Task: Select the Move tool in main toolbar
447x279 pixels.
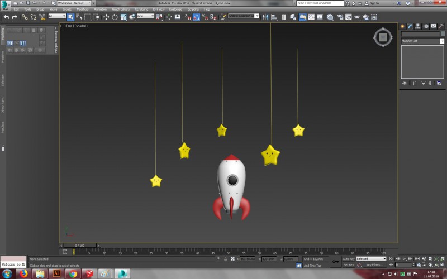Action: 106,17
